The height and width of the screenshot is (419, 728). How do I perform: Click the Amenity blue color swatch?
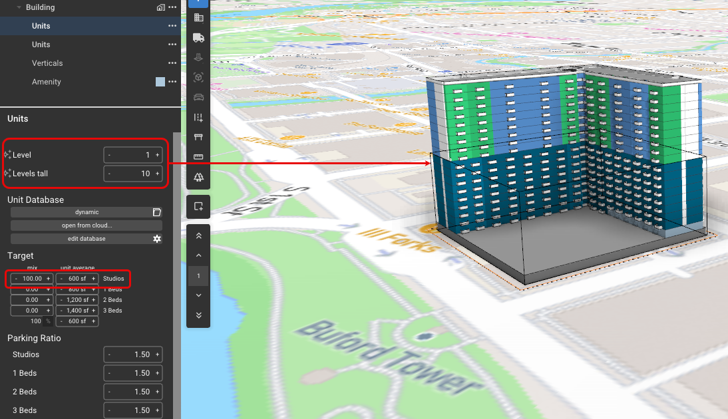point(160,81)
